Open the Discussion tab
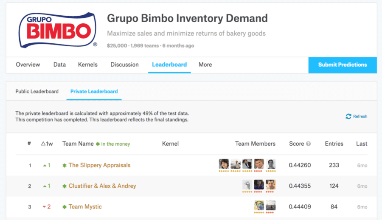Screen dimensions: 382x220 [x=124, y=65]
